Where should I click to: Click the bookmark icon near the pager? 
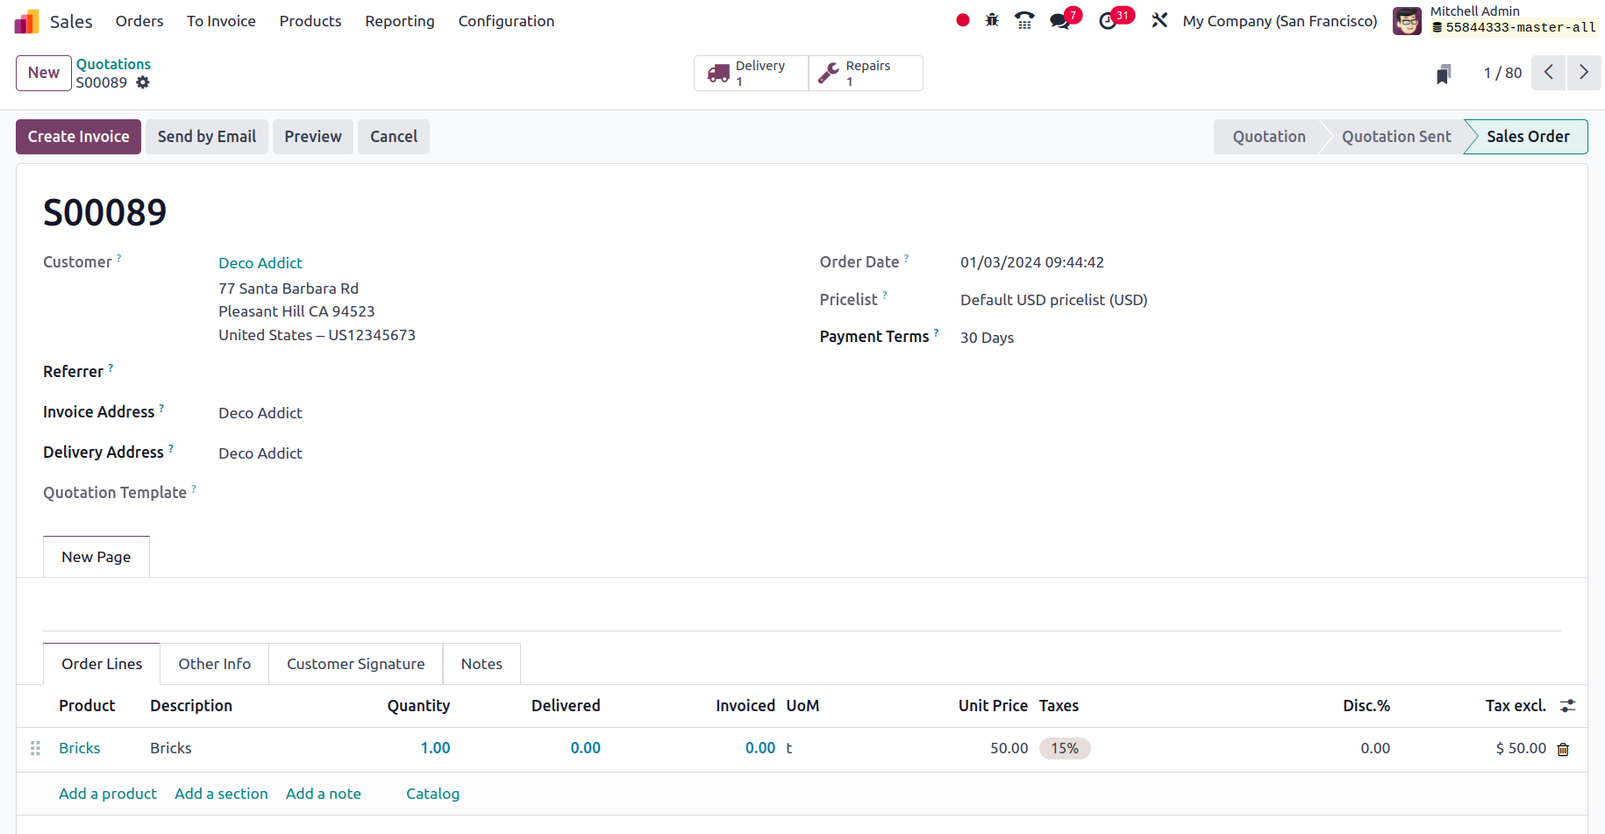tap(1443, 74)
